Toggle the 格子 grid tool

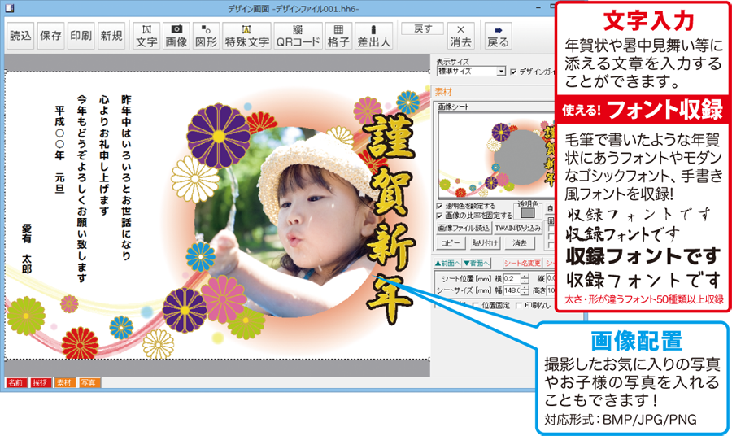(338, 35)
